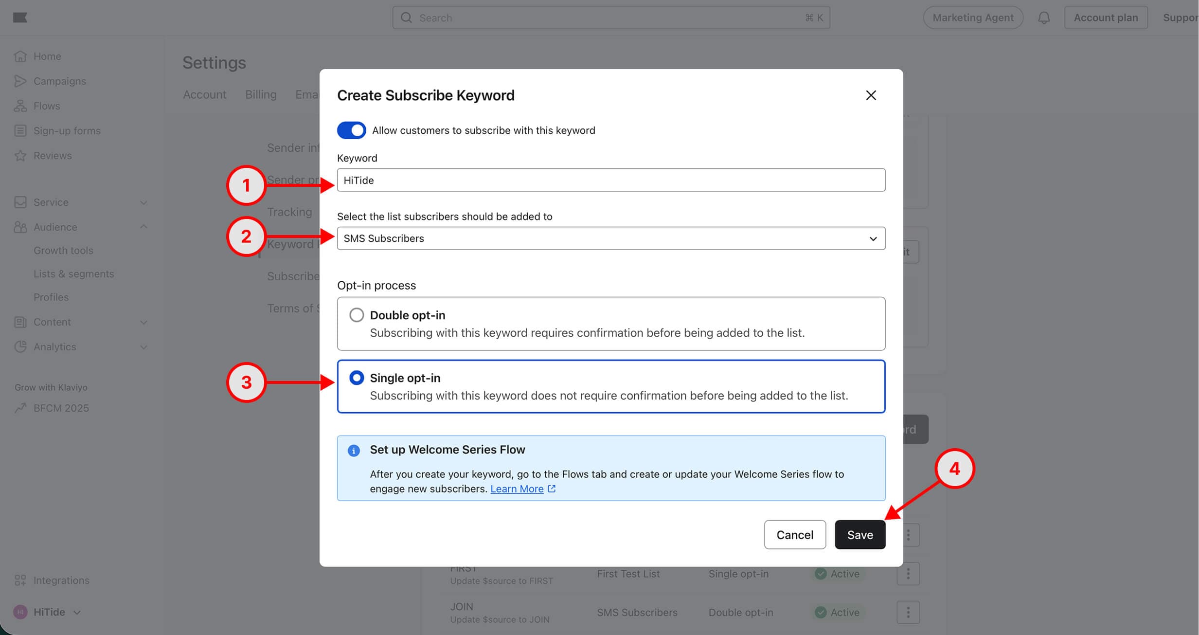The image size is (1199, 635).
Task: Click the notifications bell icon
Action: [x=1043, y=18]
